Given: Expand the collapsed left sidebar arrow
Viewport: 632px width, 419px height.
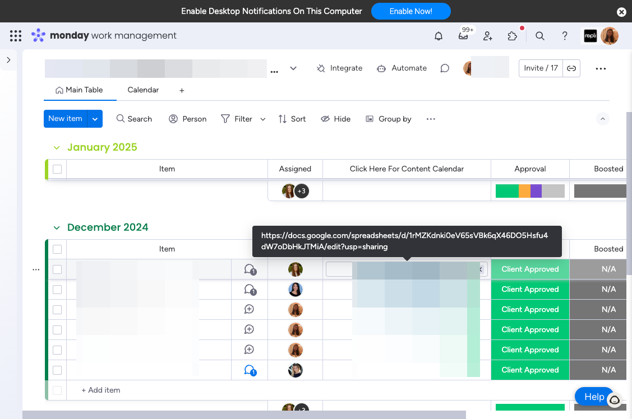Looking at the screenshot, I should (x=8, y=60).
